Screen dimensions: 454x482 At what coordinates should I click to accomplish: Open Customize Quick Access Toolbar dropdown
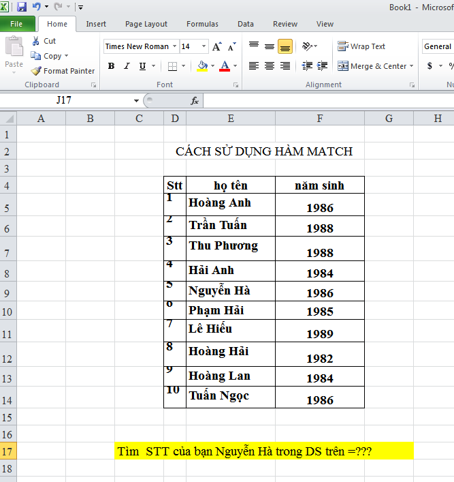80,7
